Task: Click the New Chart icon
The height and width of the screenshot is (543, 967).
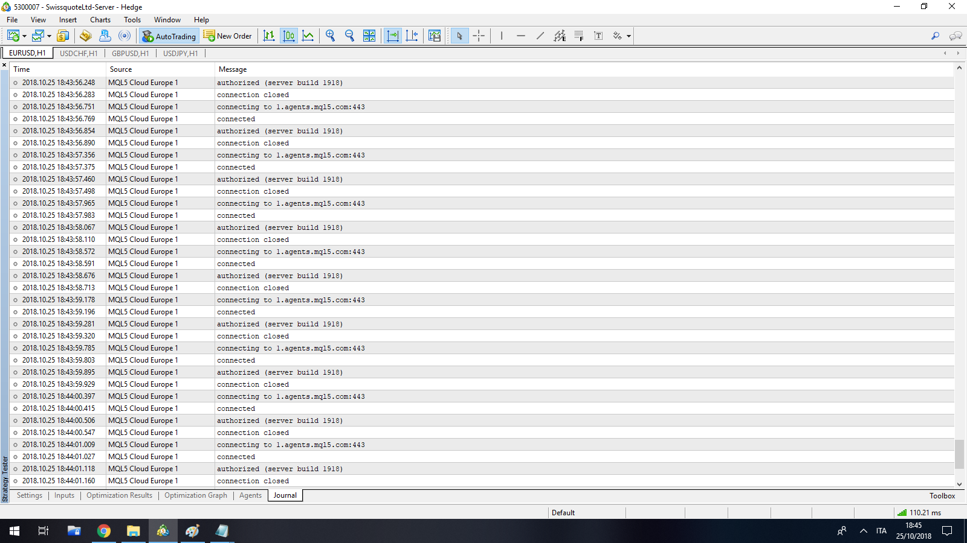Action: point(13,36)
